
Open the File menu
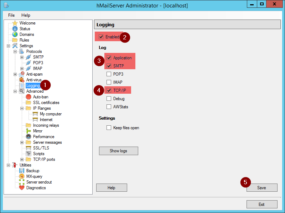click(11, 15)
